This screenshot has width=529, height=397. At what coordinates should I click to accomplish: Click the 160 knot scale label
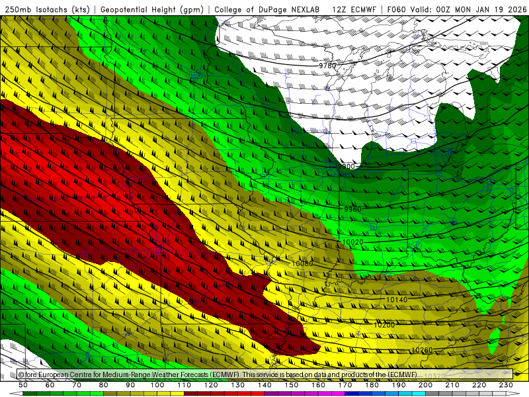tap(319, 385)
